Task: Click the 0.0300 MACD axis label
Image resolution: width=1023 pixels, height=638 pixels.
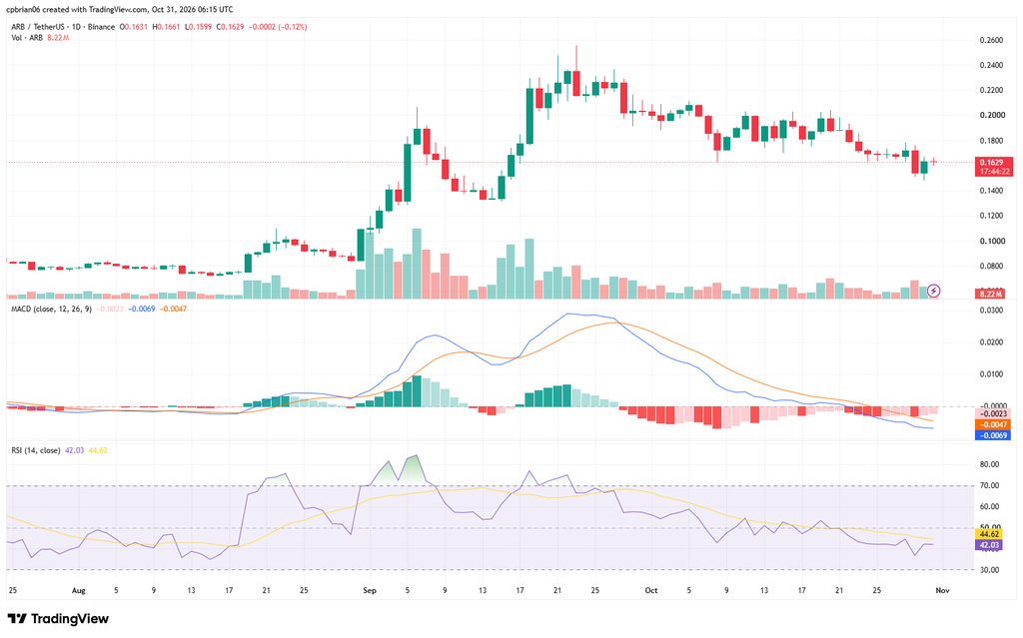Action: coord(992,311)
